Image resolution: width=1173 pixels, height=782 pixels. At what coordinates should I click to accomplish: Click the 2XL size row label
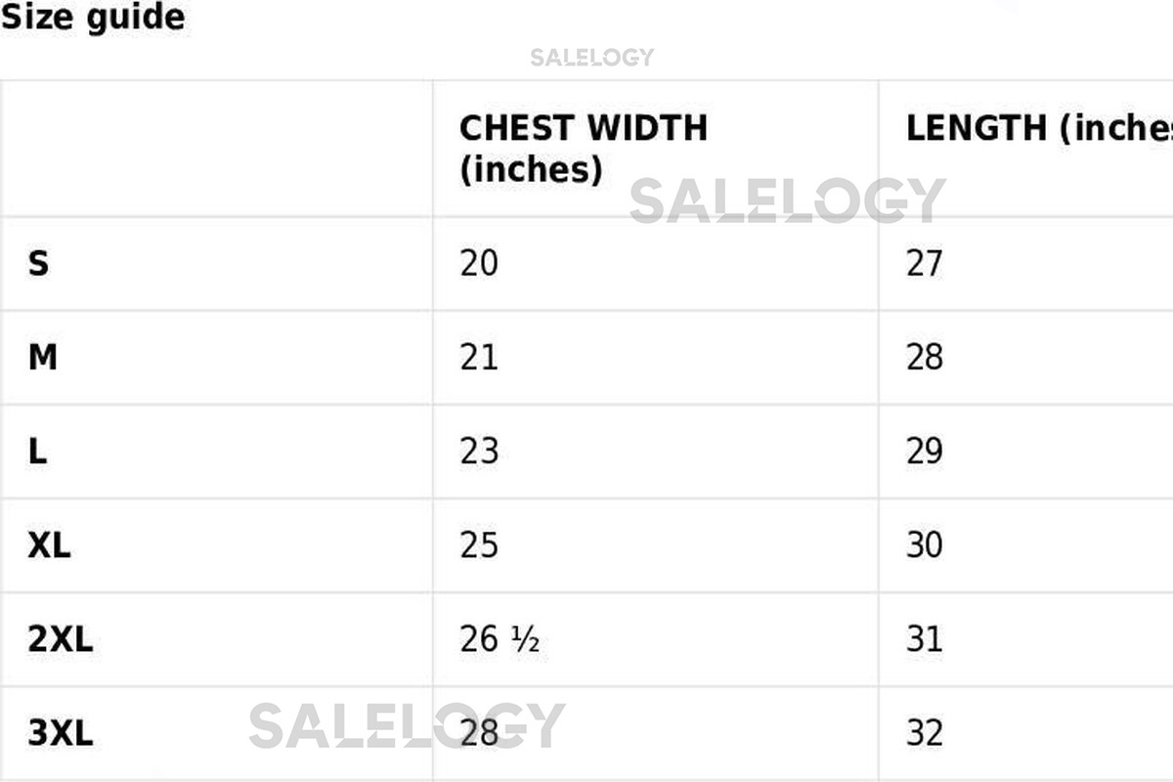tap(60, 639)
